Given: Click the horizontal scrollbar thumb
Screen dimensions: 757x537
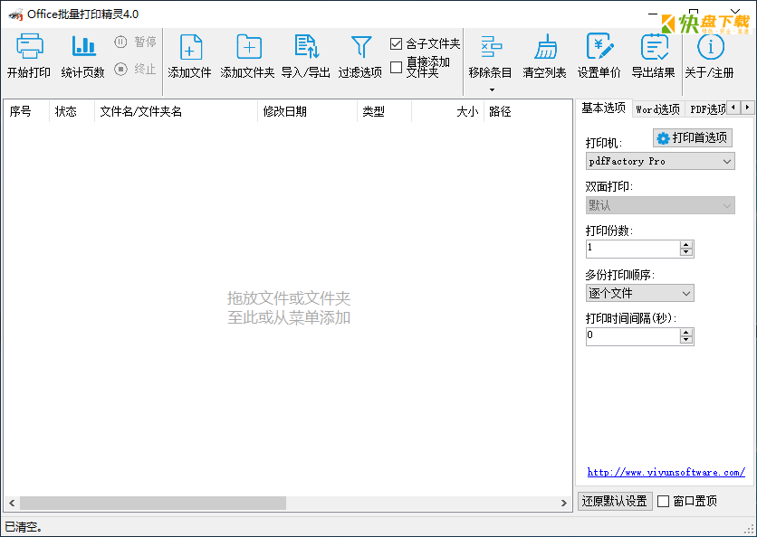Looking at the screenshot, I should [153, 504].
